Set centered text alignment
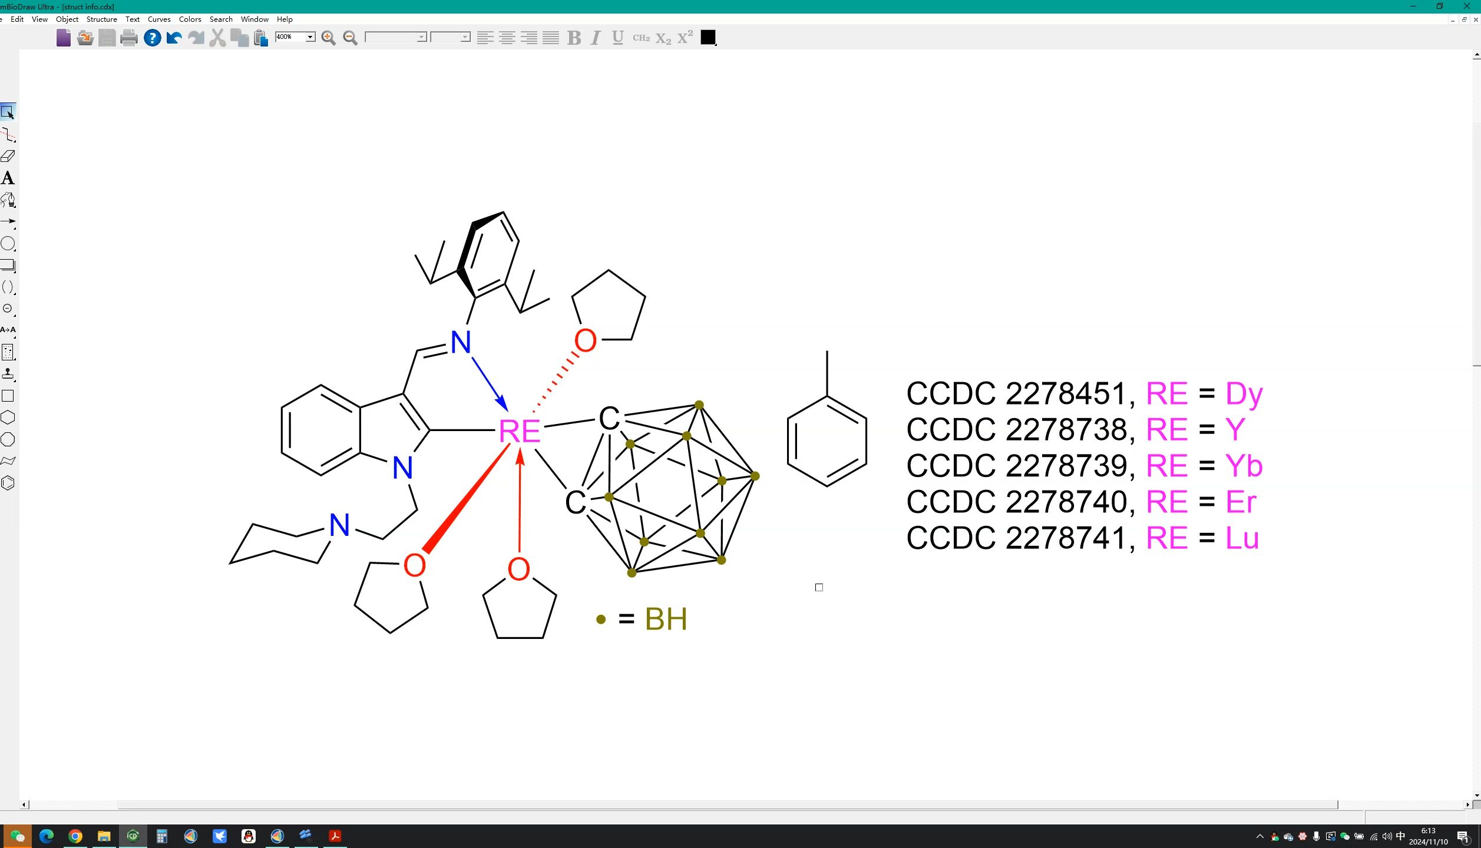Image resolution: width=1481 pixels, height=848 pixels. (507, 38)
